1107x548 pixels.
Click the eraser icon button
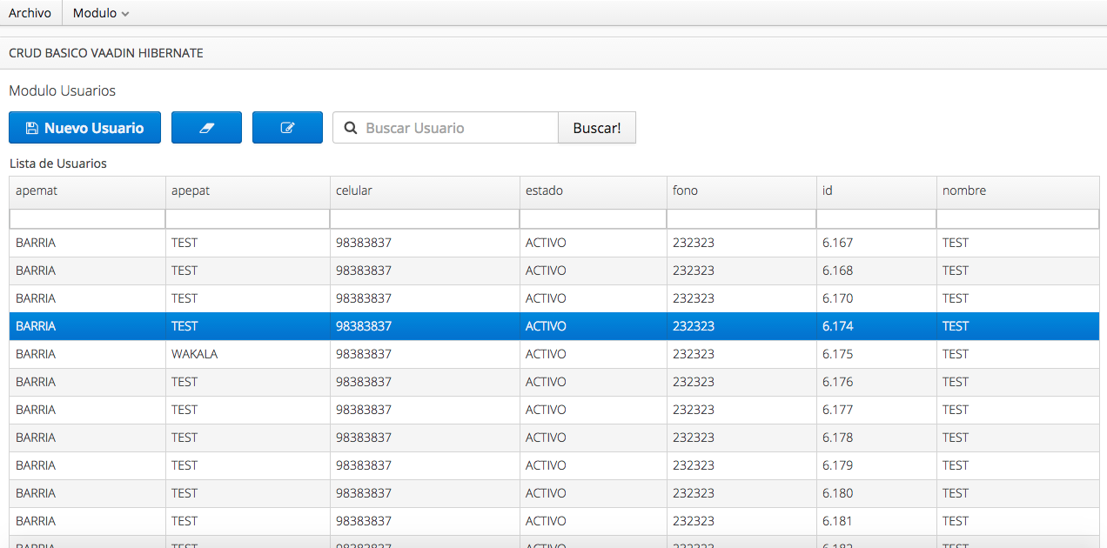point(206,128)
